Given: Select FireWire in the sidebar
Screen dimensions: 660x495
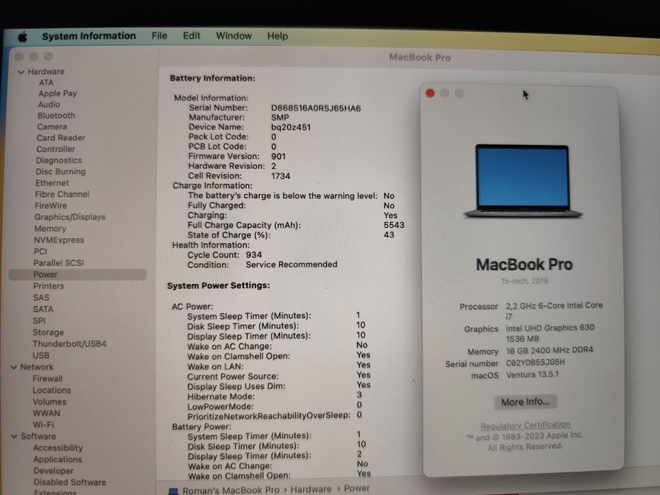Looking at the screenshot, I should click(x=51, y=206).
